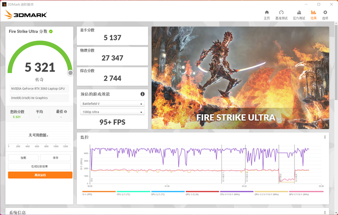The width and height of the screenshot is (338, 215).
Task: Click the gear icon above 选项
Action: 325,12
